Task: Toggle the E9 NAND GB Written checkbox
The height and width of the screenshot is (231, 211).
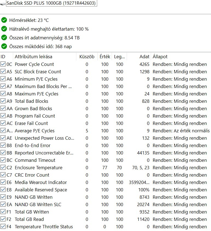Action: (3, 197)
